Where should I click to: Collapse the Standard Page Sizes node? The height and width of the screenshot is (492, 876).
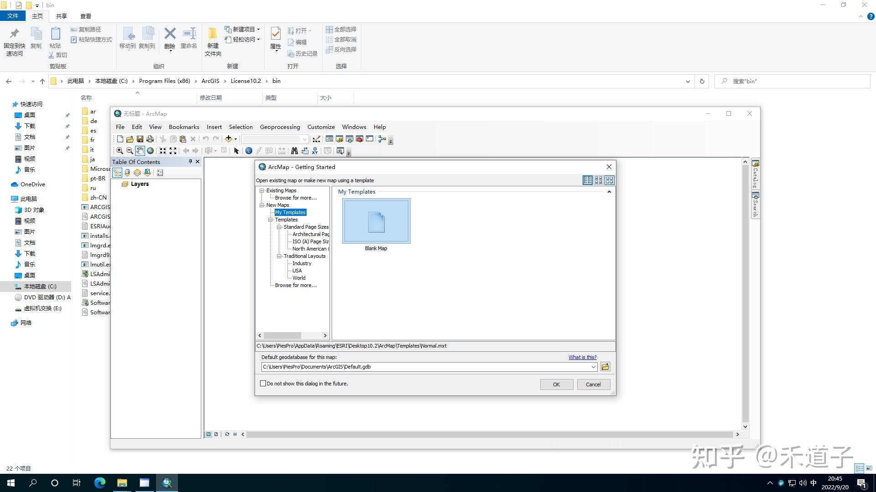pyautogui.click(x=279, y=227)
